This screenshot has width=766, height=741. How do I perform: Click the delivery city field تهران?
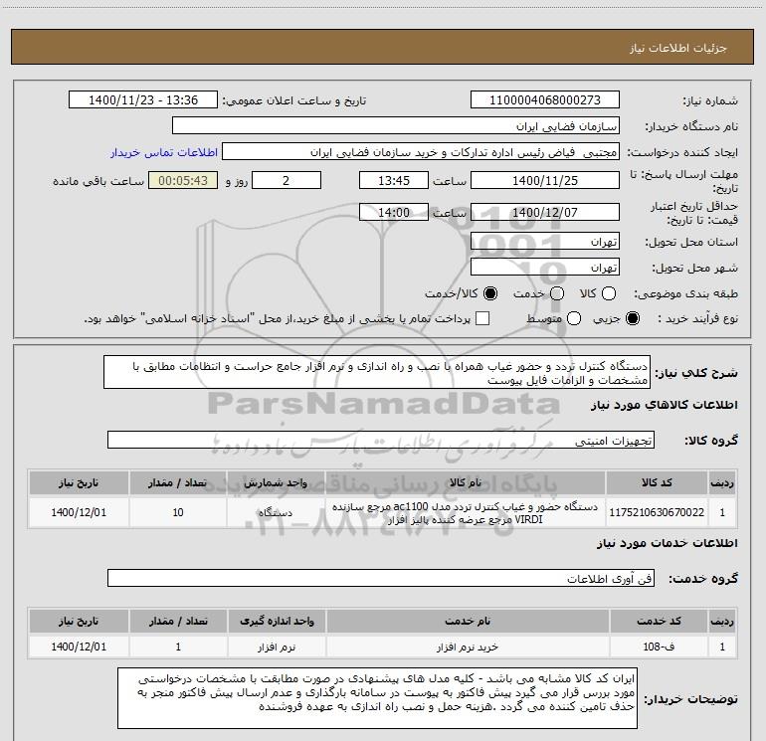click(545, 267)
